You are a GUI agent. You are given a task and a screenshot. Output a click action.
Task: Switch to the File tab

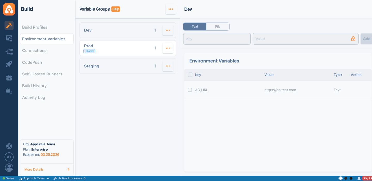pos(218,26)
